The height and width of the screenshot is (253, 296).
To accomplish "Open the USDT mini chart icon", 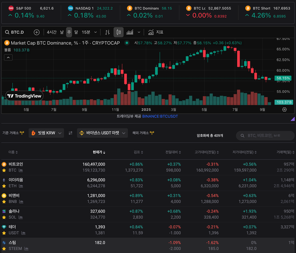I will point(24,233).
